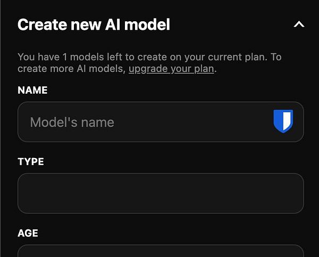319x257 pixels.
Task: Focus the Model's name input field
Action: [x=161, y=122]
